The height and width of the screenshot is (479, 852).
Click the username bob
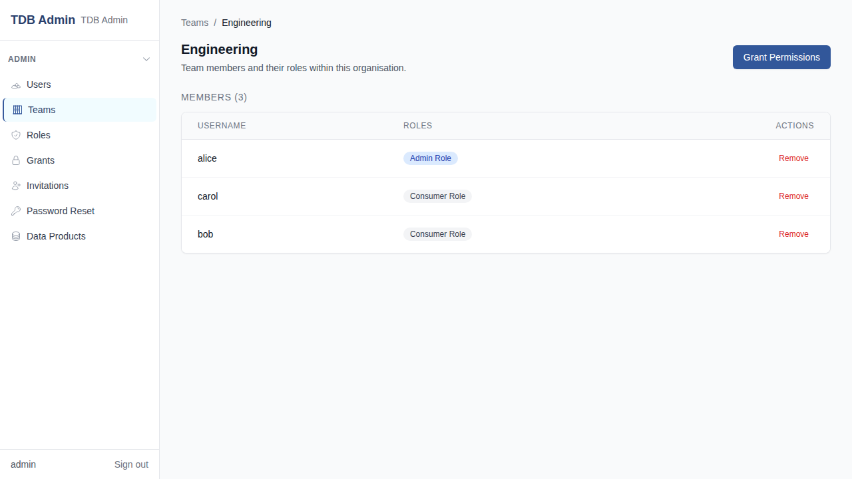point(205,234)
